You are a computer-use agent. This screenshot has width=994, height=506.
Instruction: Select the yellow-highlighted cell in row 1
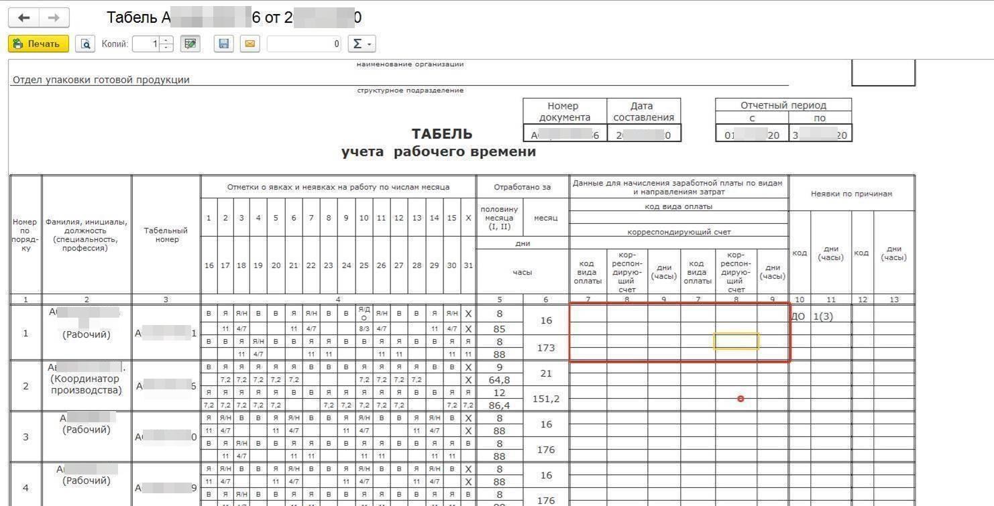point(736,341)
